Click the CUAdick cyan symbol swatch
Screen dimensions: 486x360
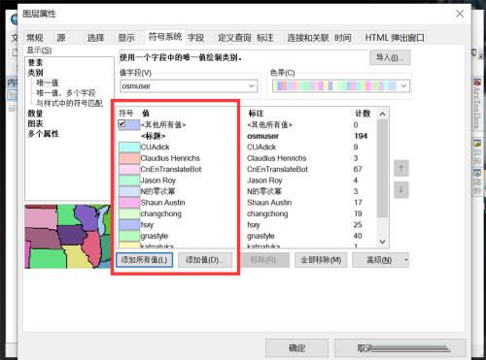pos(129,147)
